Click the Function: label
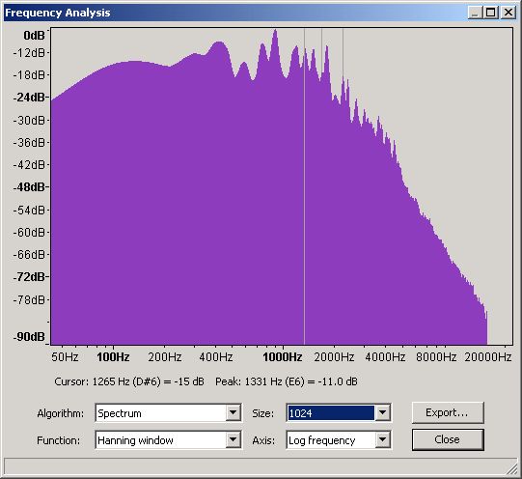The width and height of the screenshot is (522, 479). [59, 440]
